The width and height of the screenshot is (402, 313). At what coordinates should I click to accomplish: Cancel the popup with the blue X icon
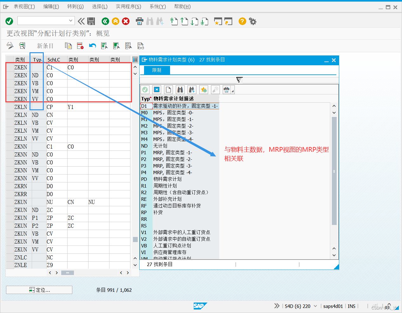[156, 89]
